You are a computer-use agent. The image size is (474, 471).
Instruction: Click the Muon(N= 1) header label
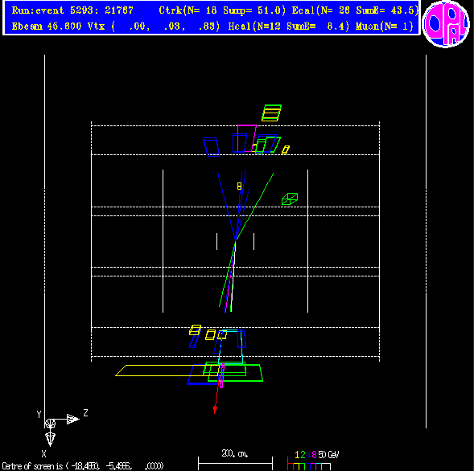(384, 27)
